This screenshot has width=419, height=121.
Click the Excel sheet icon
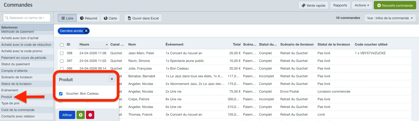(129, 18)
